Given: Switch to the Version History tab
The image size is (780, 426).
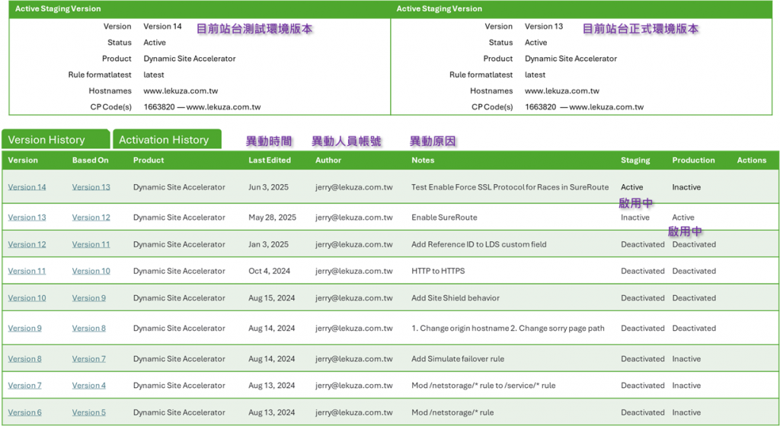Looking at the screenshot, I should point(55,139).
